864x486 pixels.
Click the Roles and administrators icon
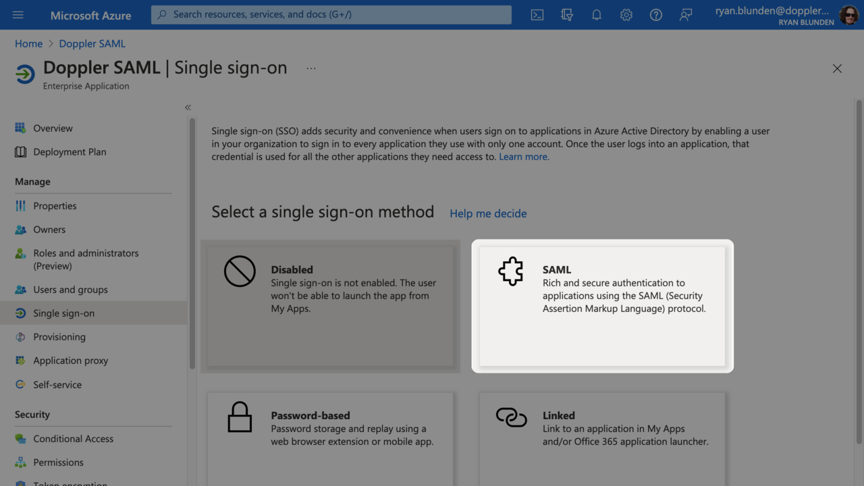point(20,253)
